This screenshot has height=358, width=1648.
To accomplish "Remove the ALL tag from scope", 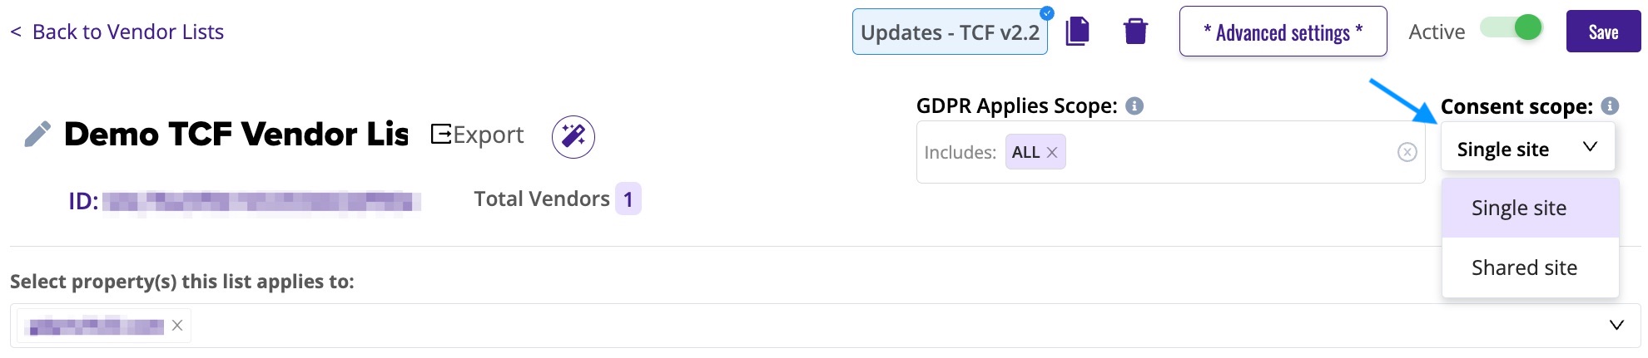I will point(1052,152).
